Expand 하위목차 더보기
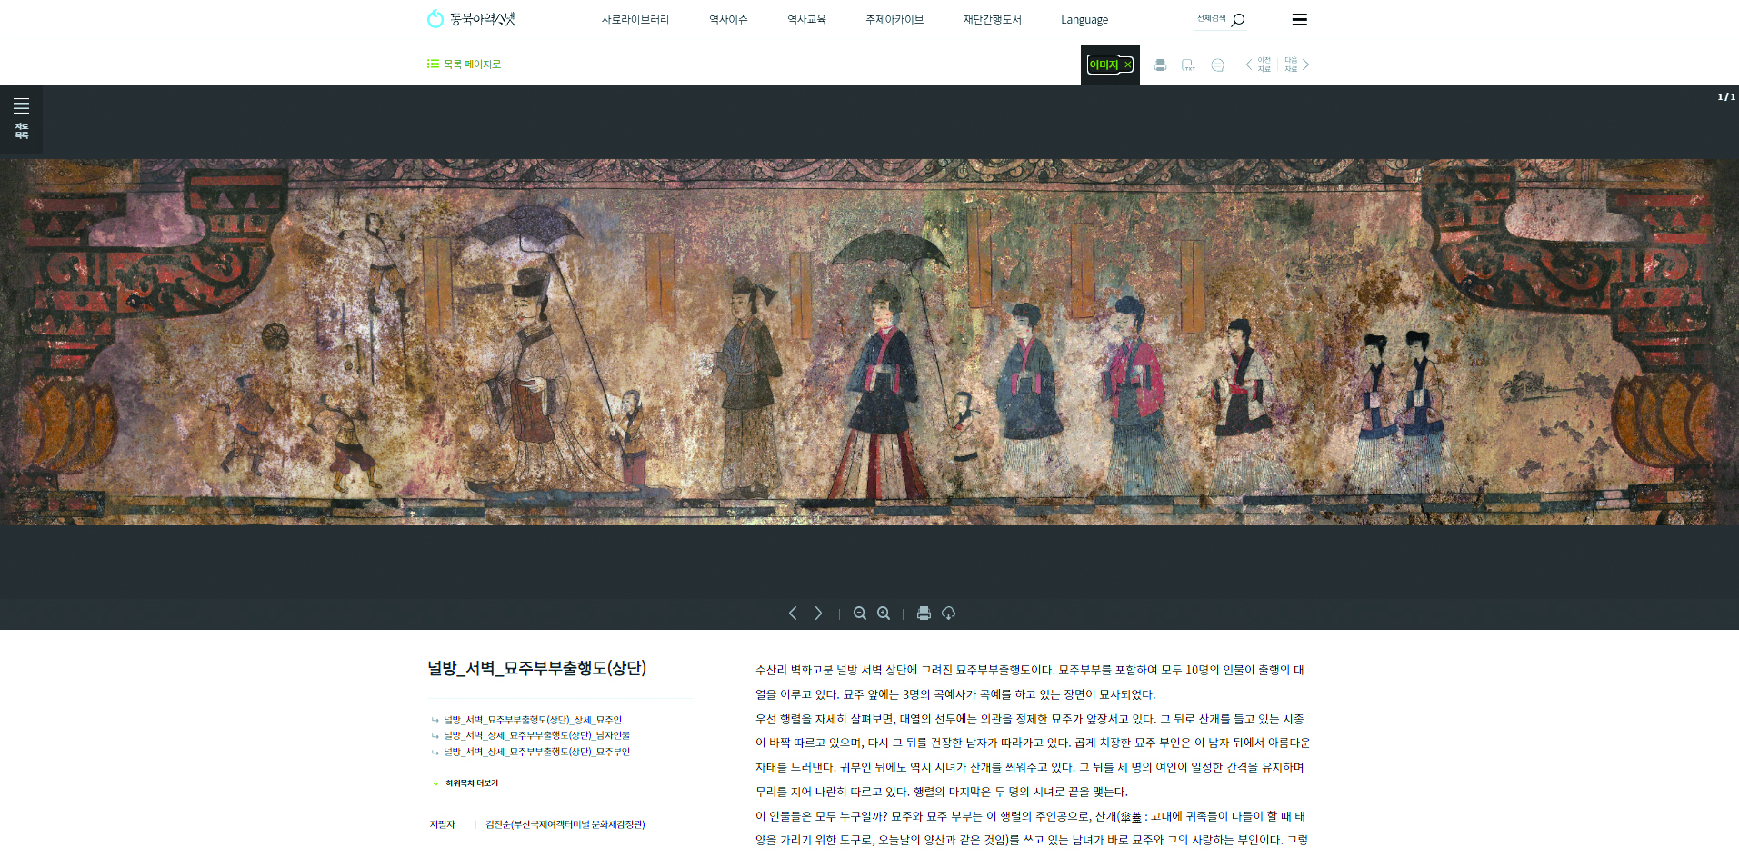Screen dimensions: 1739x858 point(465,783)
